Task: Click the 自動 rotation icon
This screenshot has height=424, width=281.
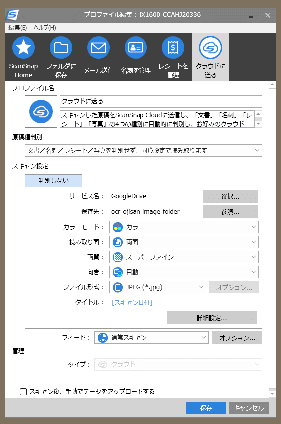Action: 117,272
